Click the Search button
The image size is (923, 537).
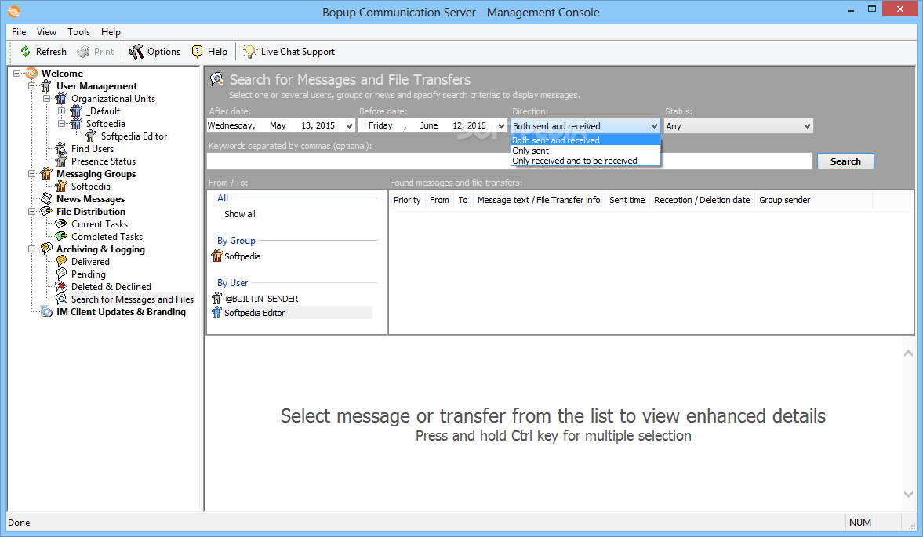click(845, 161)
